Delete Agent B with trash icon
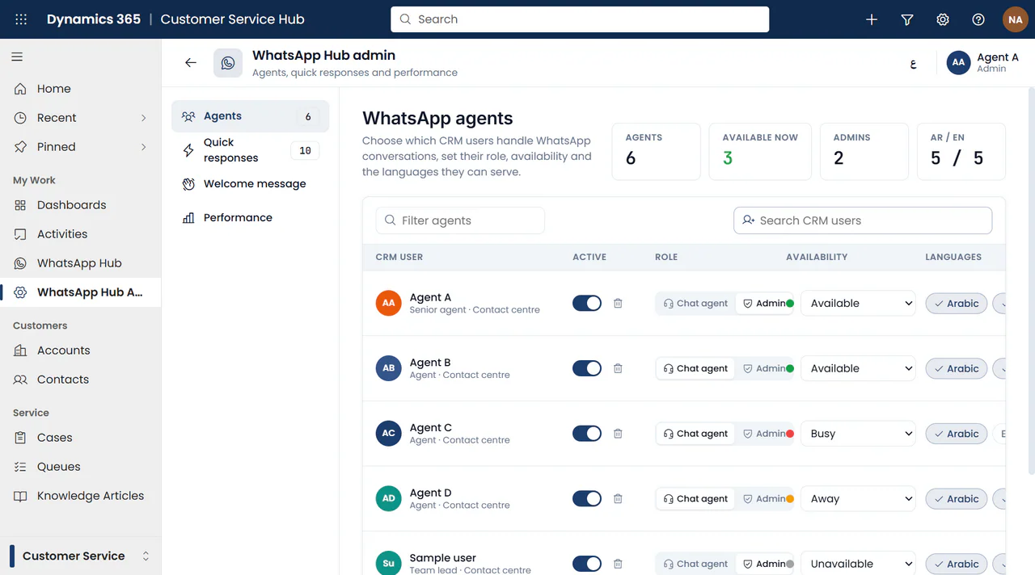This screenshot has height=575, width=1035. coord(618,368)
